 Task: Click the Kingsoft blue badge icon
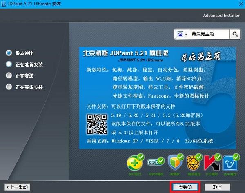coord(231,162)
